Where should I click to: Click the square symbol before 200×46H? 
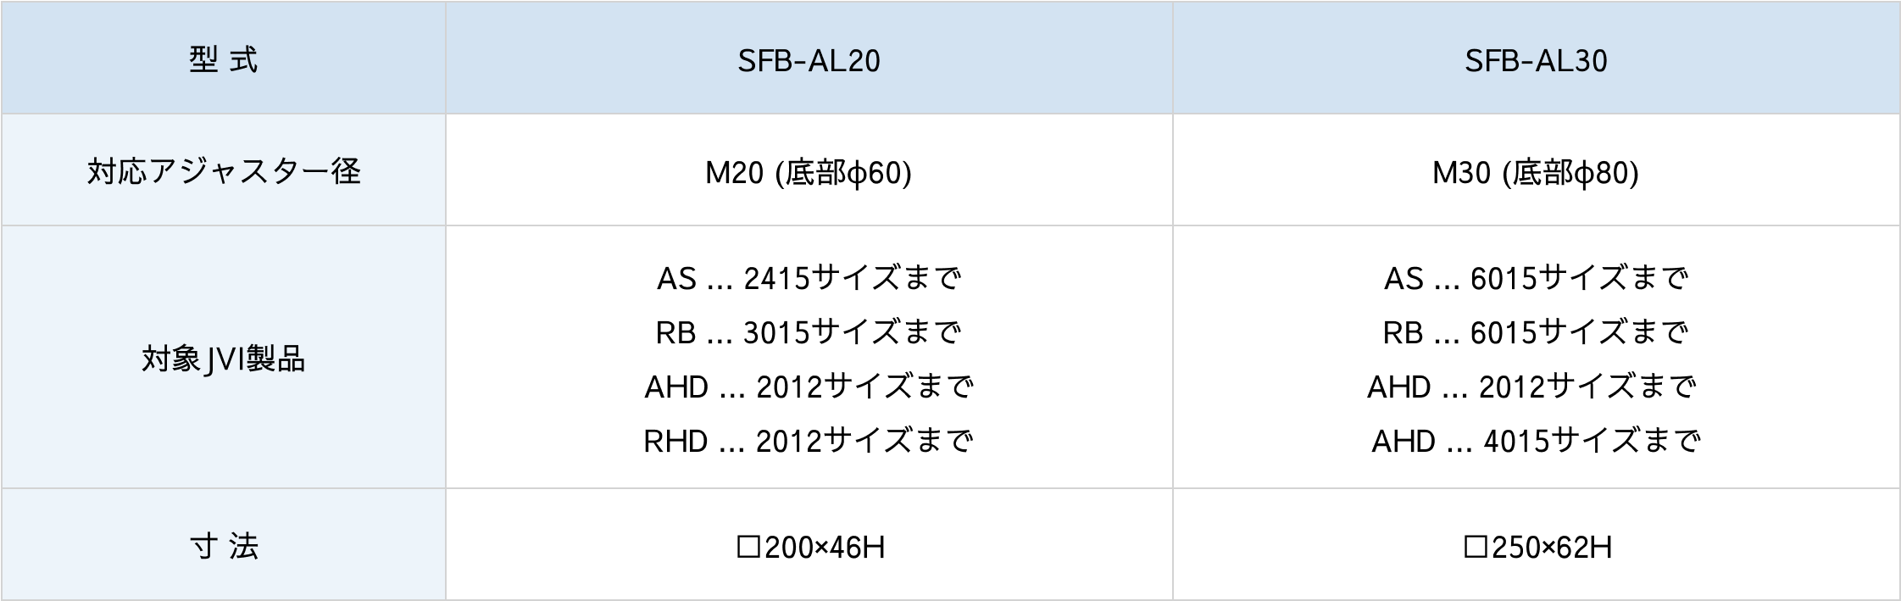[x=748, y=547]
